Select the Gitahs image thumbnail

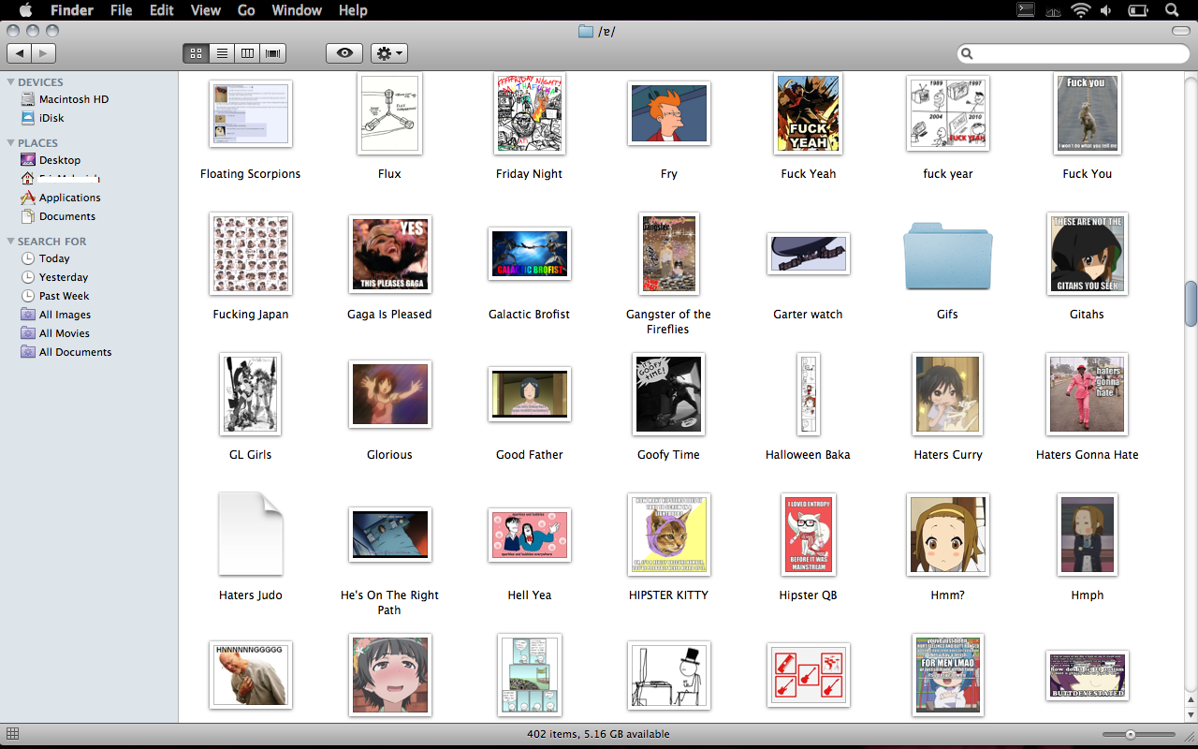click(x=1087, y=254)
